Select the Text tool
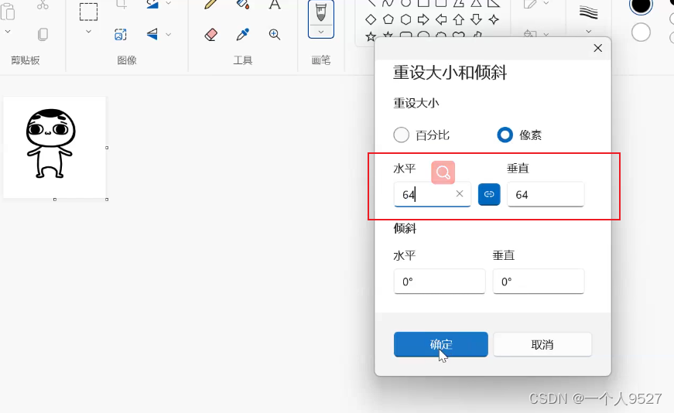 coord(275,5)
